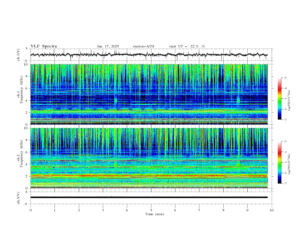Click the time axis tick label '5'
Image resolution: width=306 pixels, height=236 pixels.
pyautogui.click(x=151, y=210)
